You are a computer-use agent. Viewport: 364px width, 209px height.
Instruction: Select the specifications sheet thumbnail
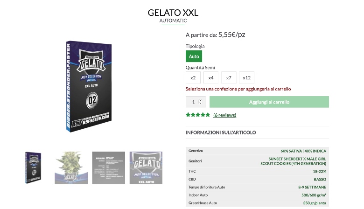pos(109,168)
